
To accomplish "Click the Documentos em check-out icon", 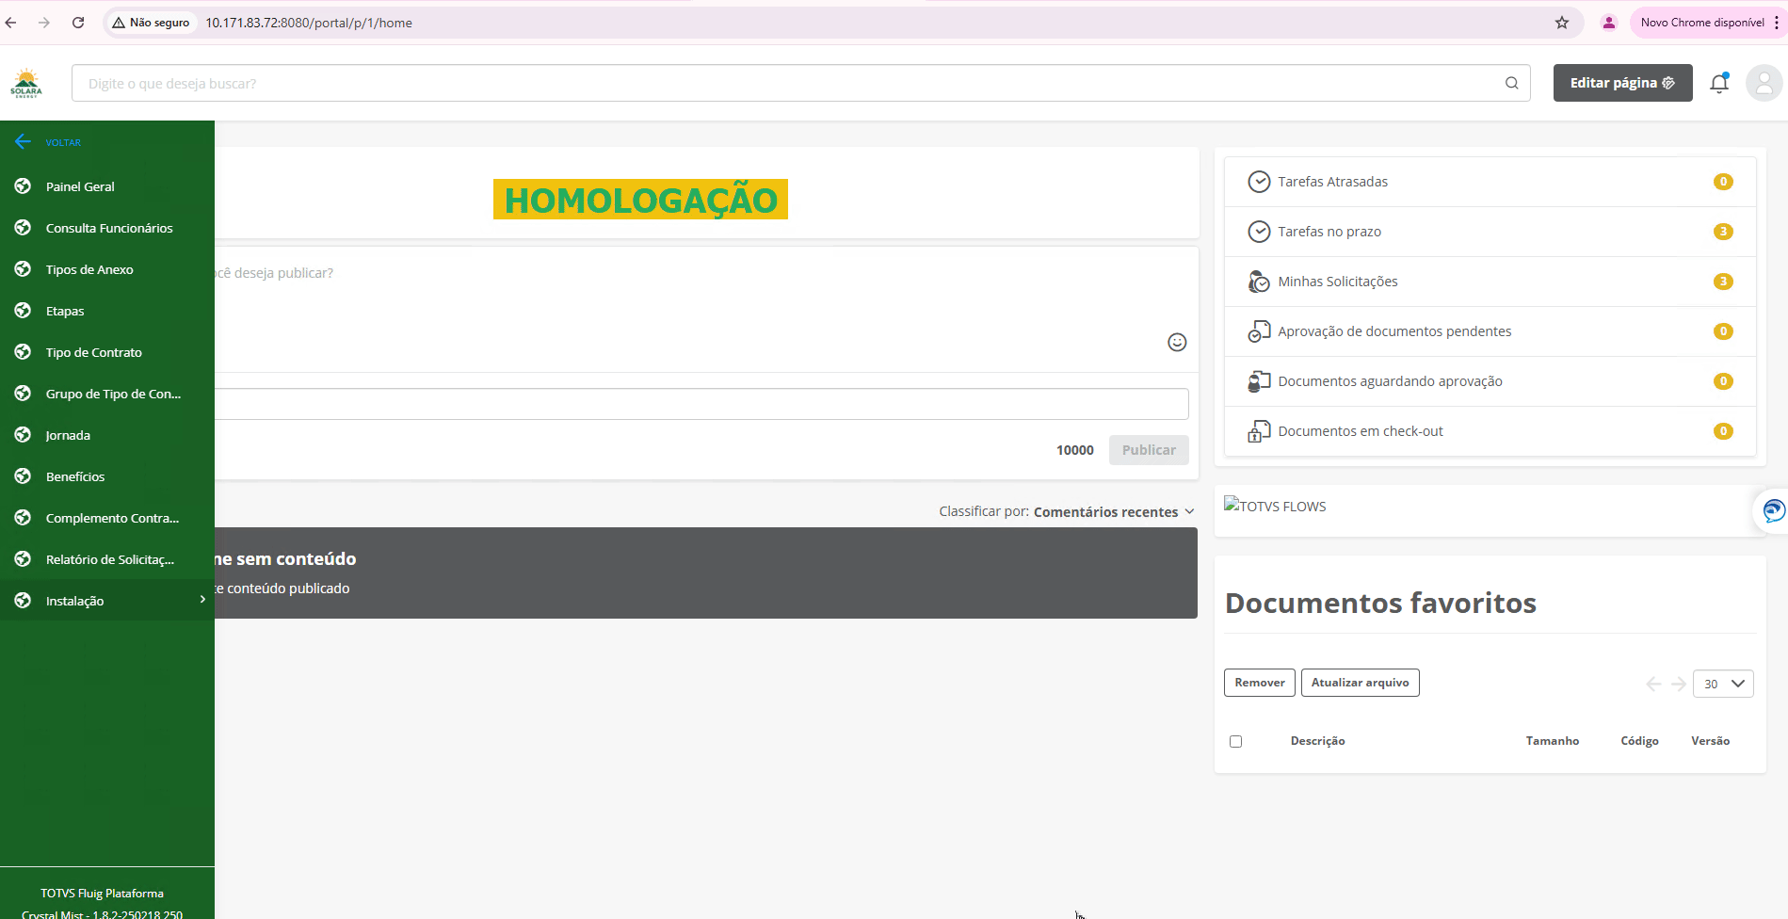I will coord(1259,431).
